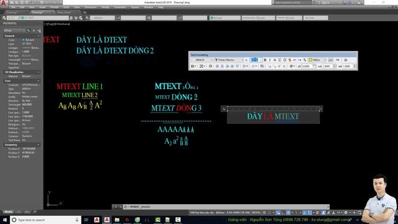Toggle Strikethrough in Text Formatting toolbar
The width and height of the screenshot is (398, 224).
(x=275, y=60)
